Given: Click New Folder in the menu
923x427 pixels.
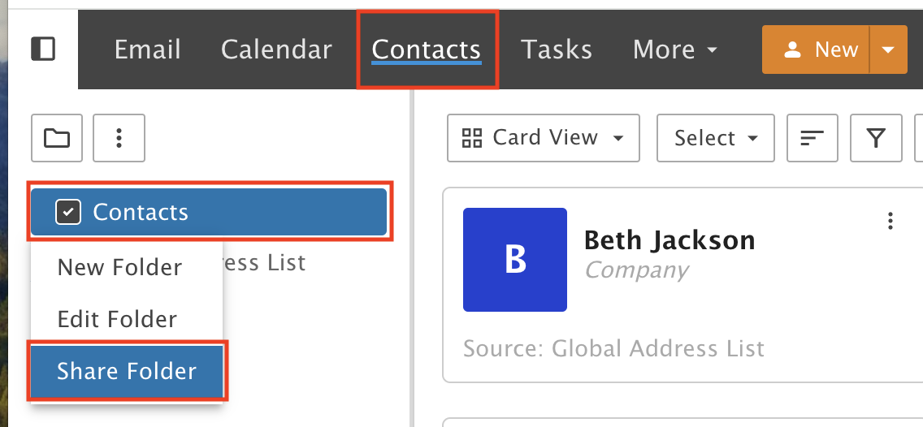Looking at the screenshot, I should click(119, 267).
